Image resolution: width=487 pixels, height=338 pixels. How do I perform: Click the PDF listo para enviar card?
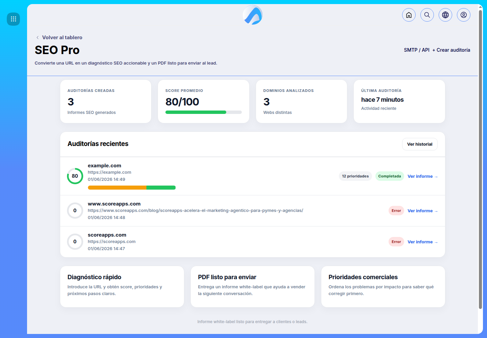pos(253,287)
